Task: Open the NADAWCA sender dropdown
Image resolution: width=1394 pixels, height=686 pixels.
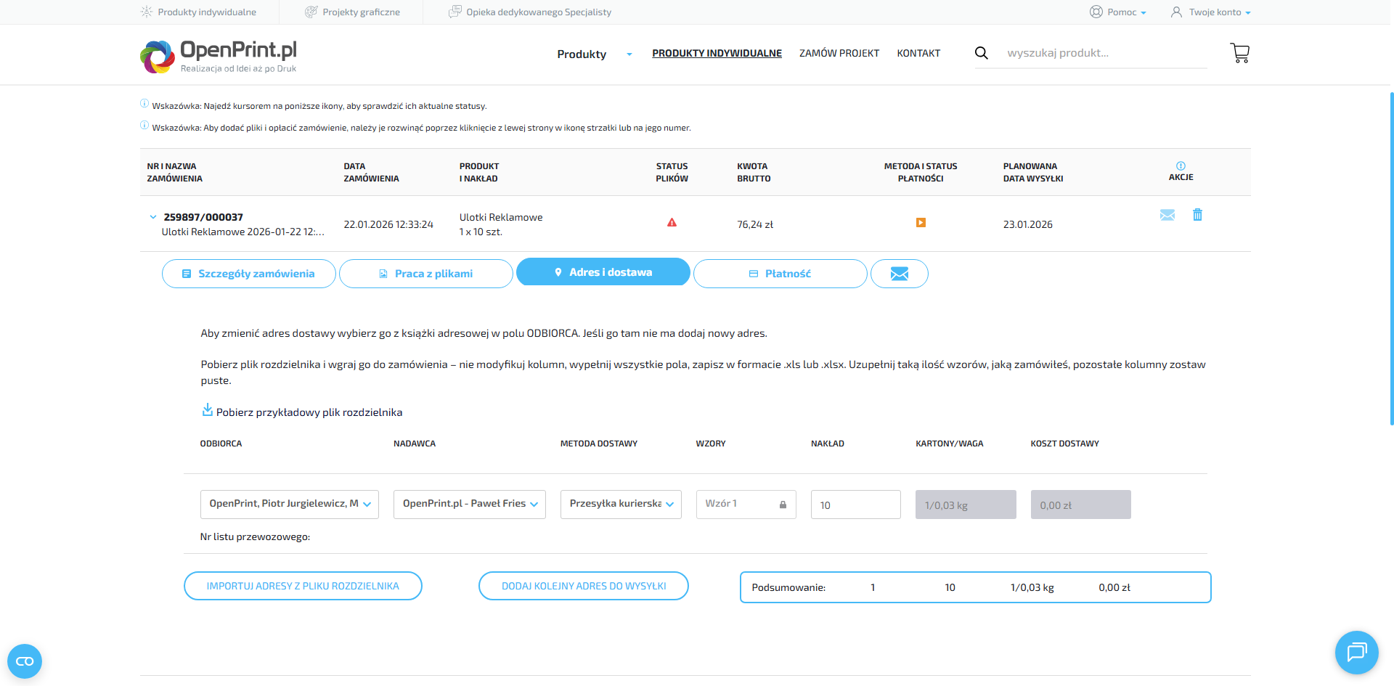Action: click(469, 505)
